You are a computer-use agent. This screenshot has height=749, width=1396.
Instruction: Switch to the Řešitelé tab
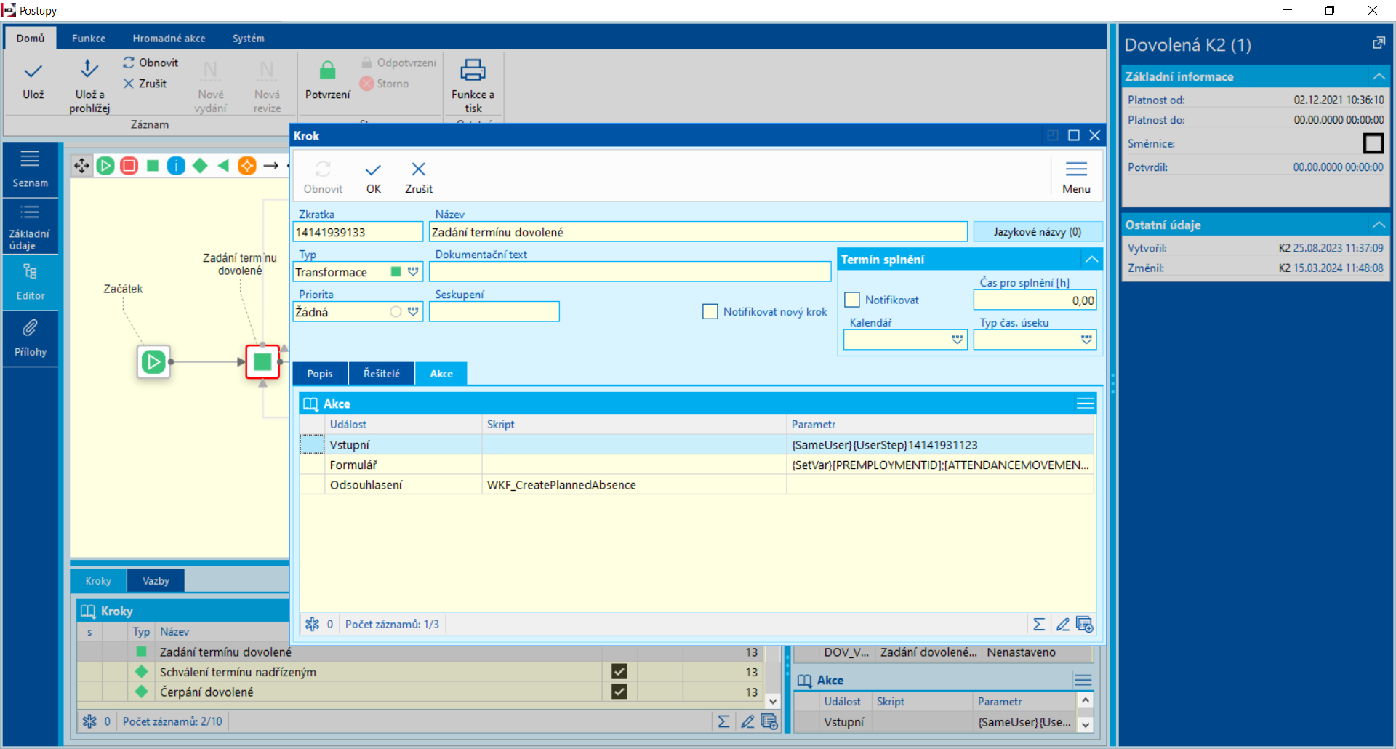[382, 374]
